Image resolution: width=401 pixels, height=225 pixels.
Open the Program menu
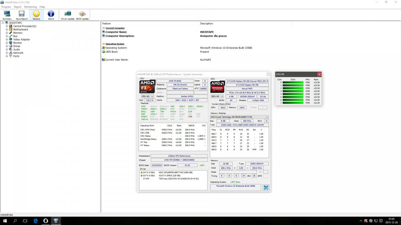[6, 7]
